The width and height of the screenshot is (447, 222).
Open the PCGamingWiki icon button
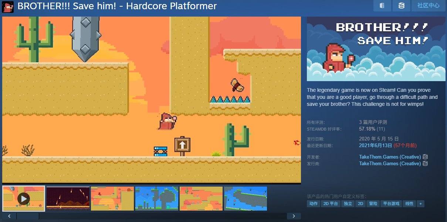pyautogui.click(x=382, y=6)
